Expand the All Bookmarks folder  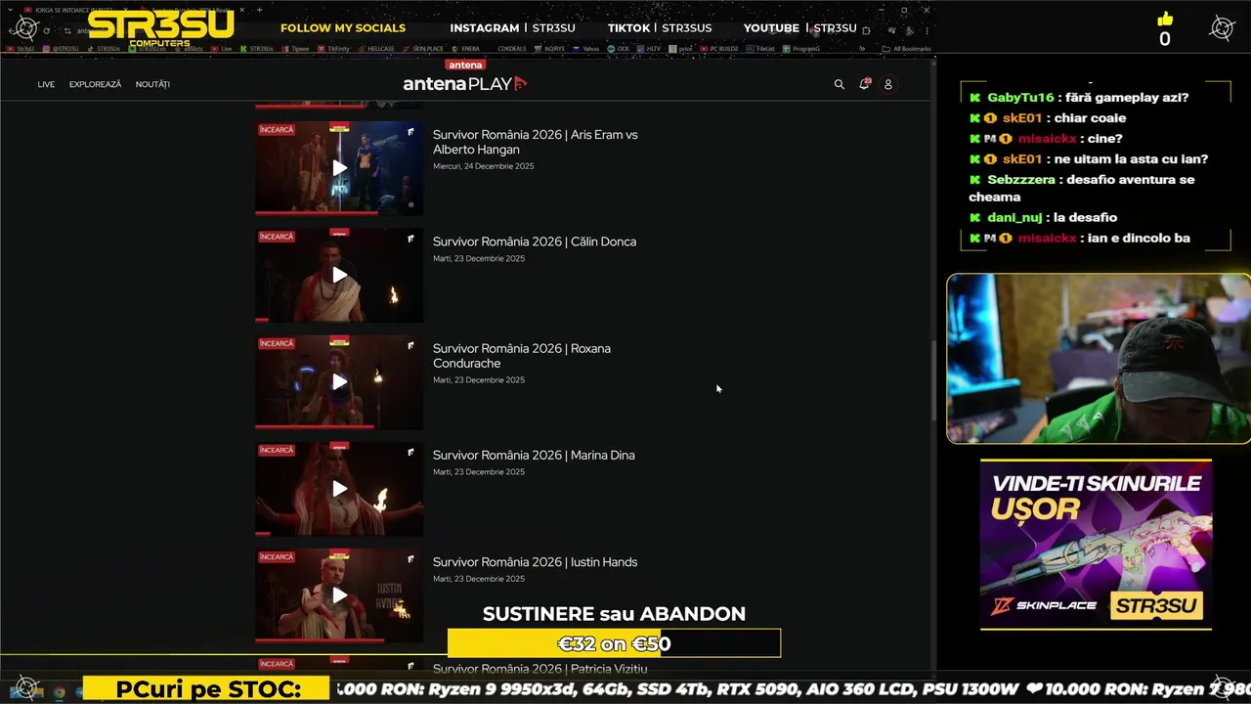(x=906, y=48)
